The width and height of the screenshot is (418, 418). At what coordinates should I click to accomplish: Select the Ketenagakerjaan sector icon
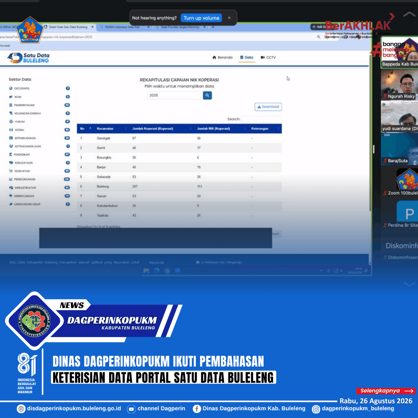[x=11, y=146]
